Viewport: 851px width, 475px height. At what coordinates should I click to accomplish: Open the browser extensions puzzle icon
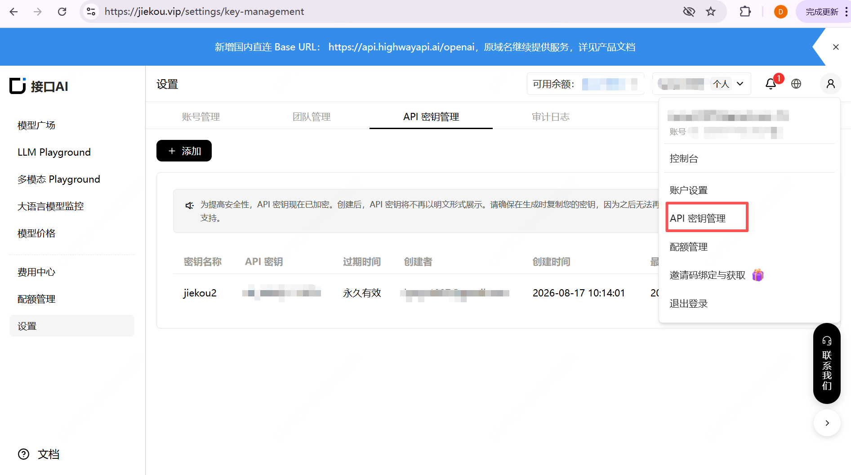click(745, 12)
